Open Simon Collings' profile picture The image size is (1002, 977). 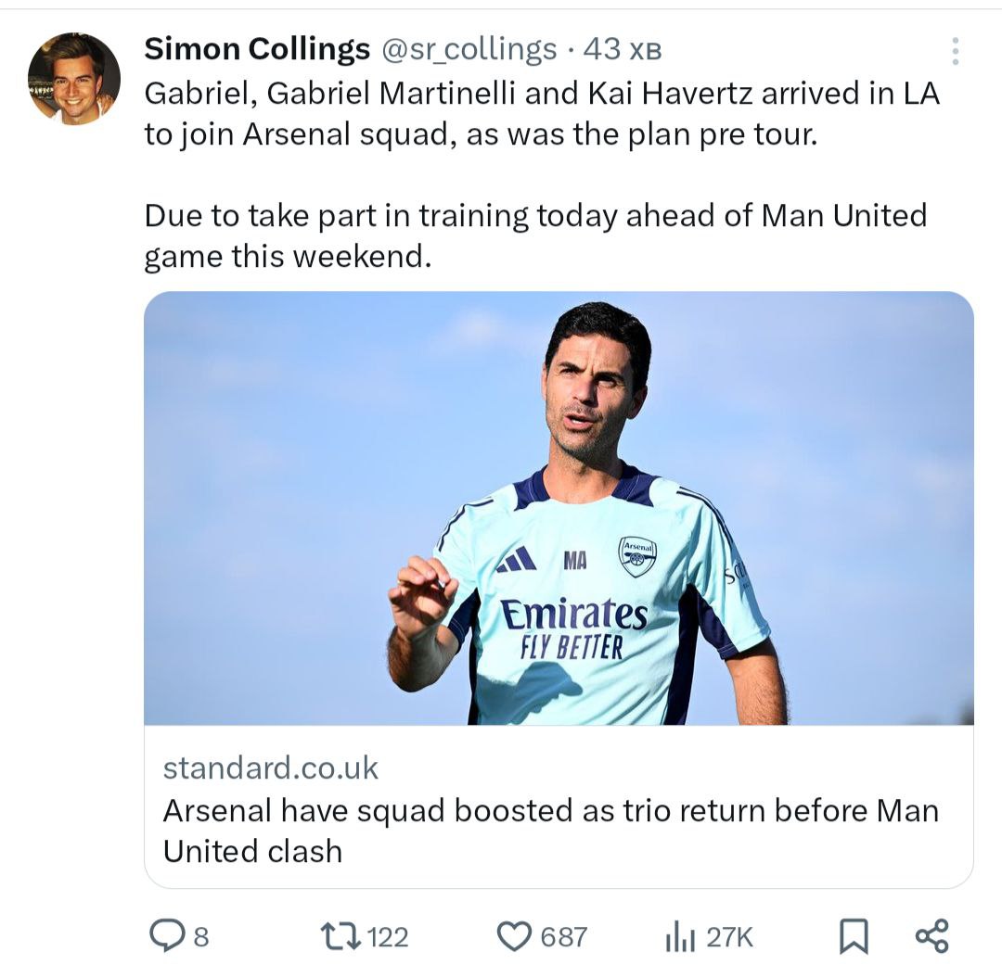74,79
